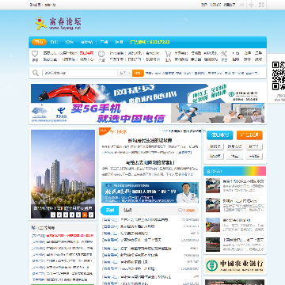The image size is (285, 285).
Task: Open the 买5G手机 China Telecom banner
Action: click(x=147, y=113)
